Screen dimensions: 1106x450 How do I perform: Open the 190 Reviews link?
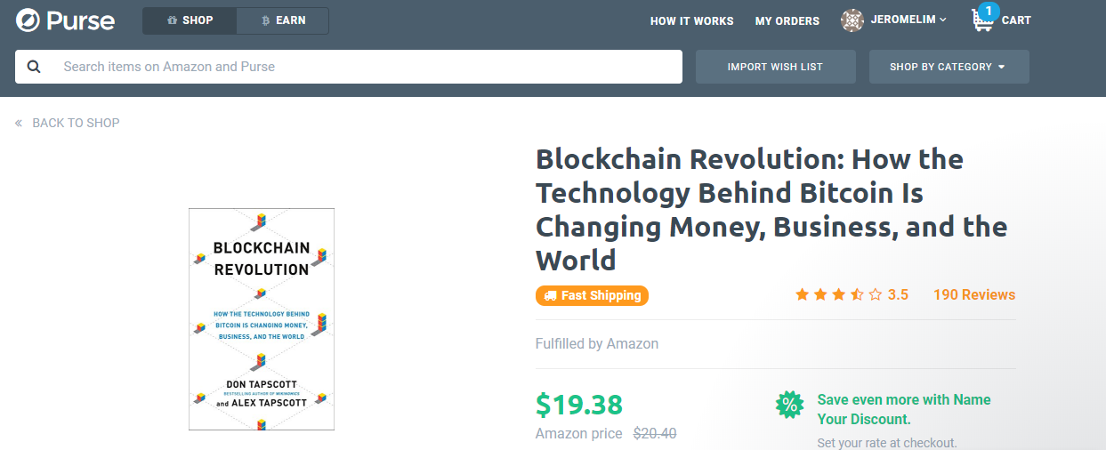973,295
